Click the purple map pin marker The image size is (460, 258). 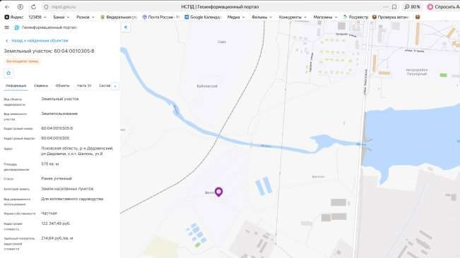[x=218, y=192]
